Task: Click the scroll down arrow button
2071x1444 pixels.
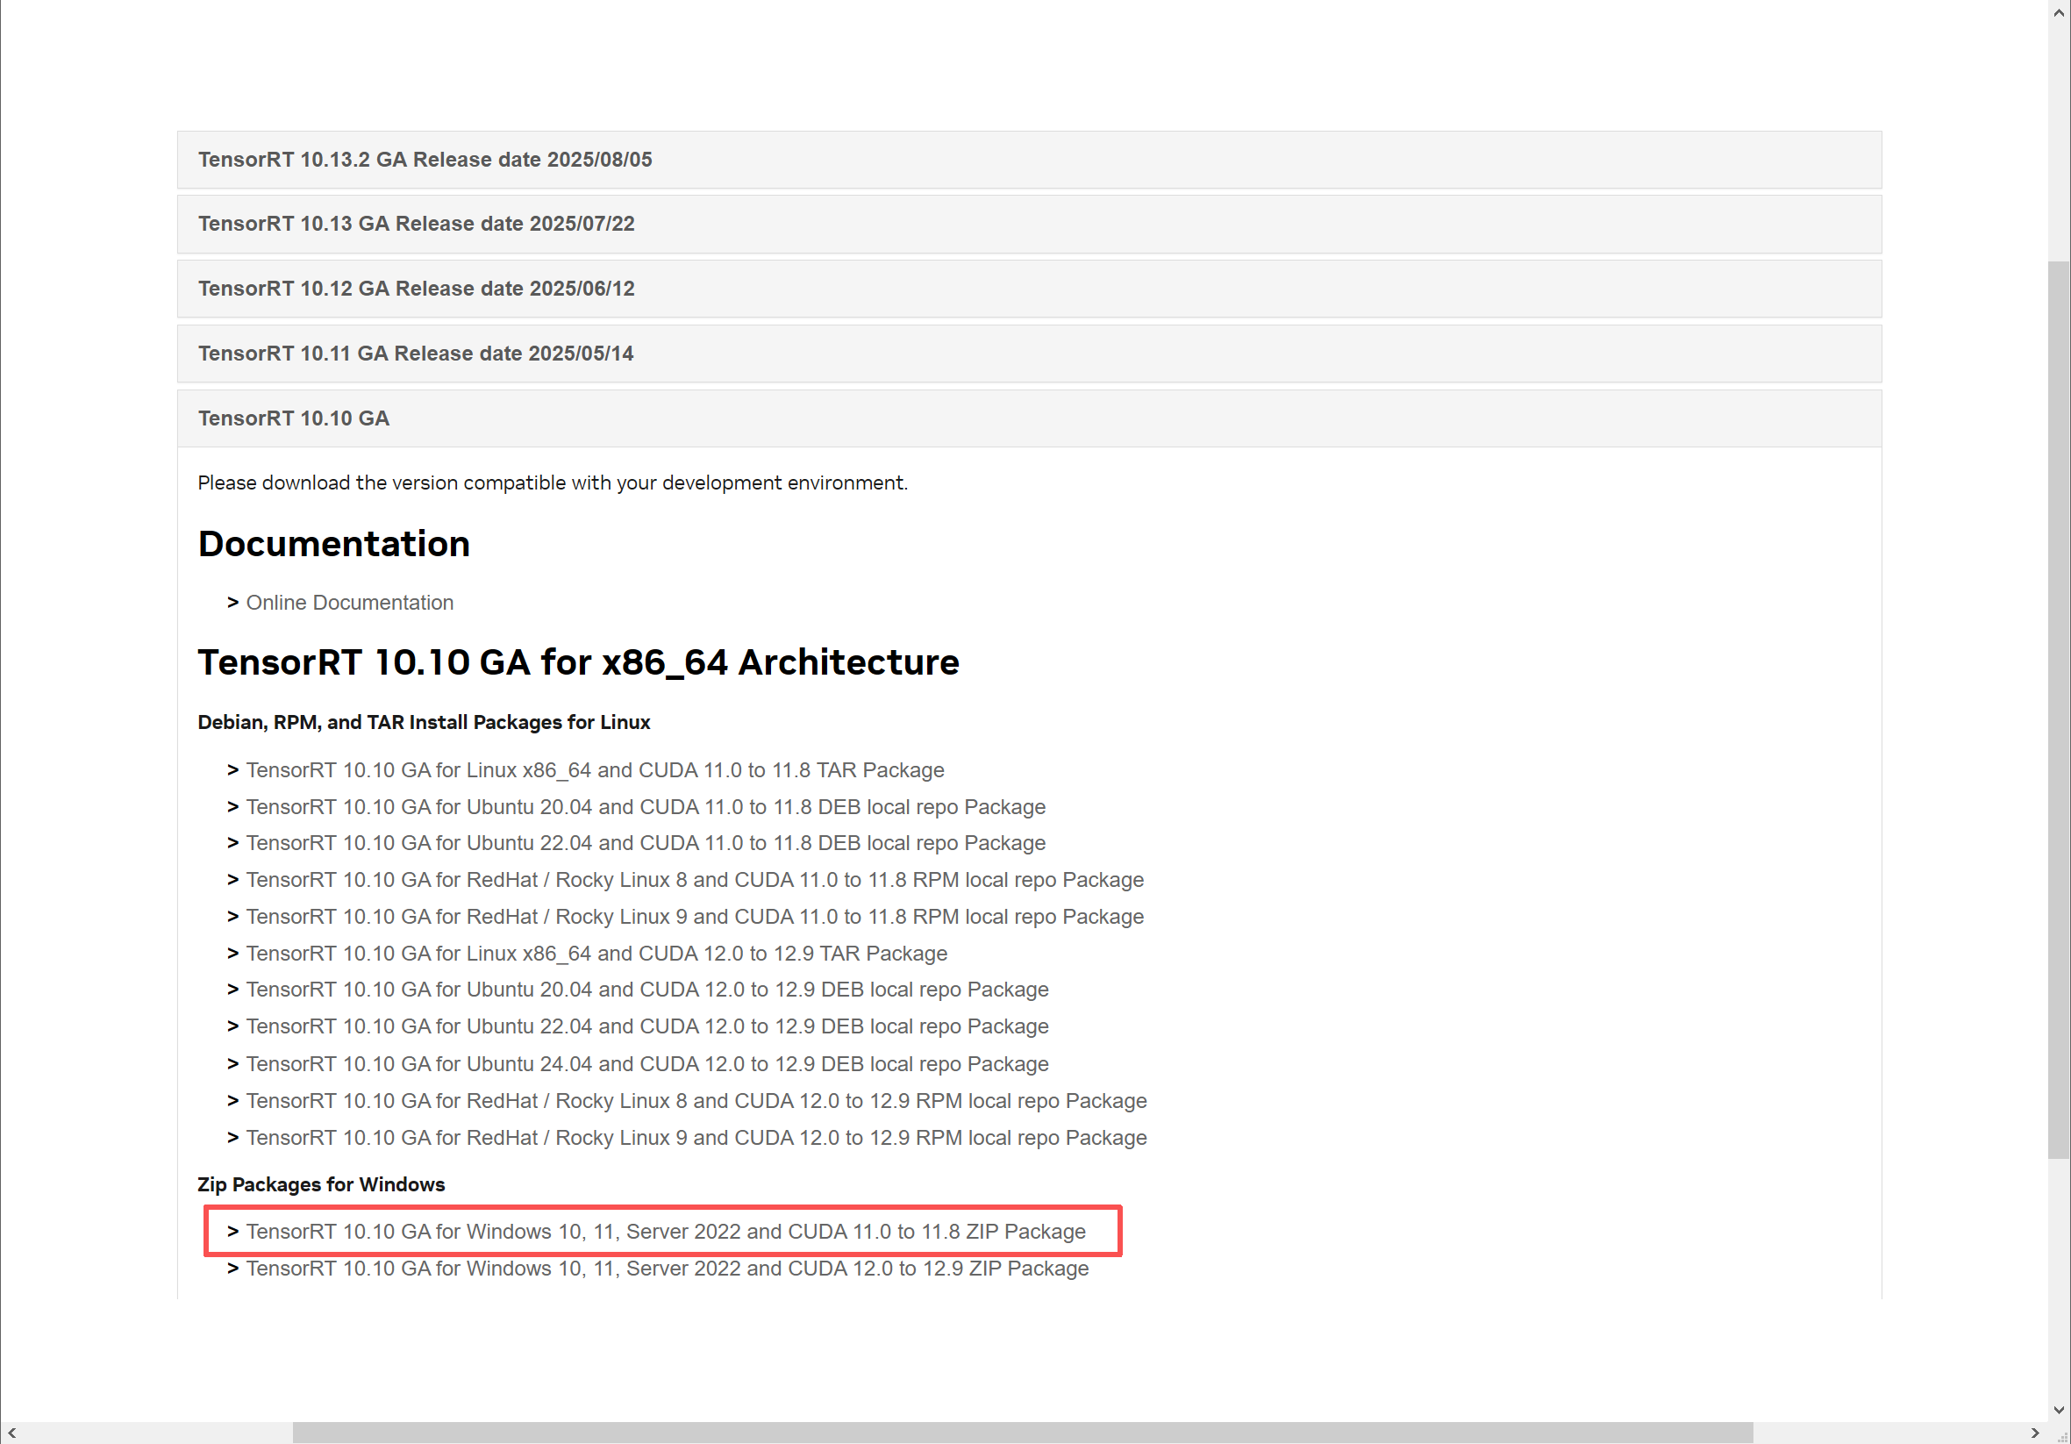Action: 2059,1410
